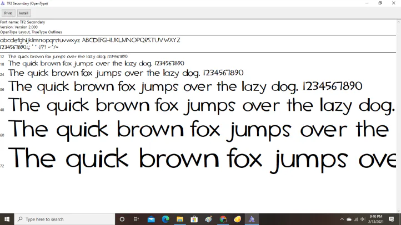The image size is (401, 225).
Task: Open the network tray icon
Action: [356, 219]
